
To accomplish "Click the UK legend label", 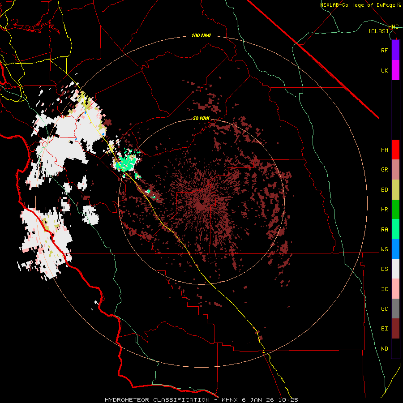I will coord(384,70).
